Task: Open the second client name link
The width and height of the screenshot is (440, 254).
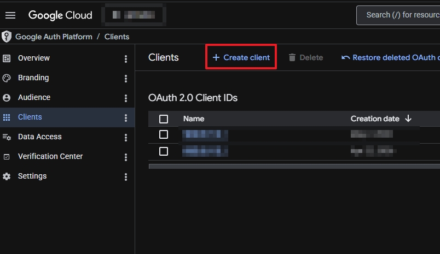Action: (205, 151)
